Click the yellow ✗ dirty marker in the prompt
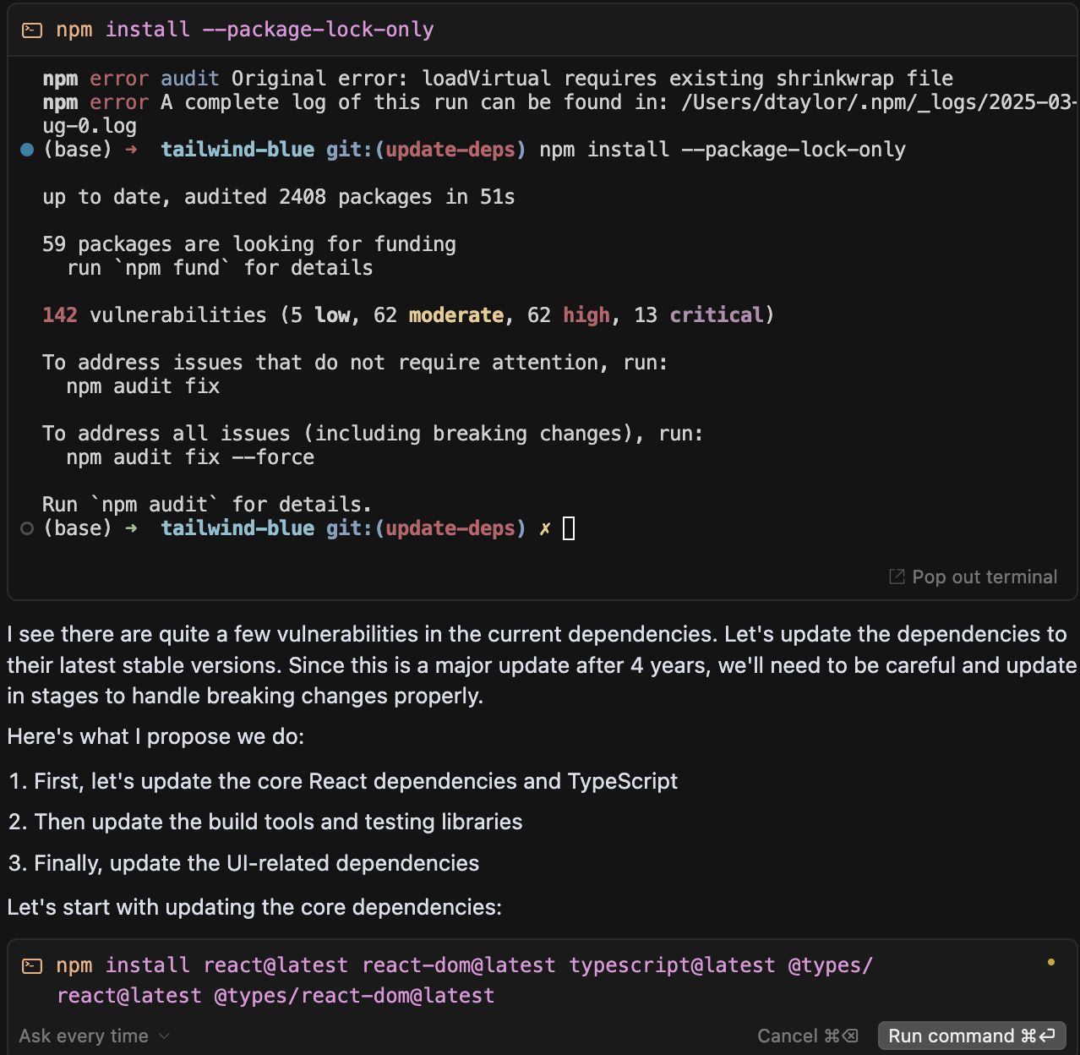 point(545,528)
